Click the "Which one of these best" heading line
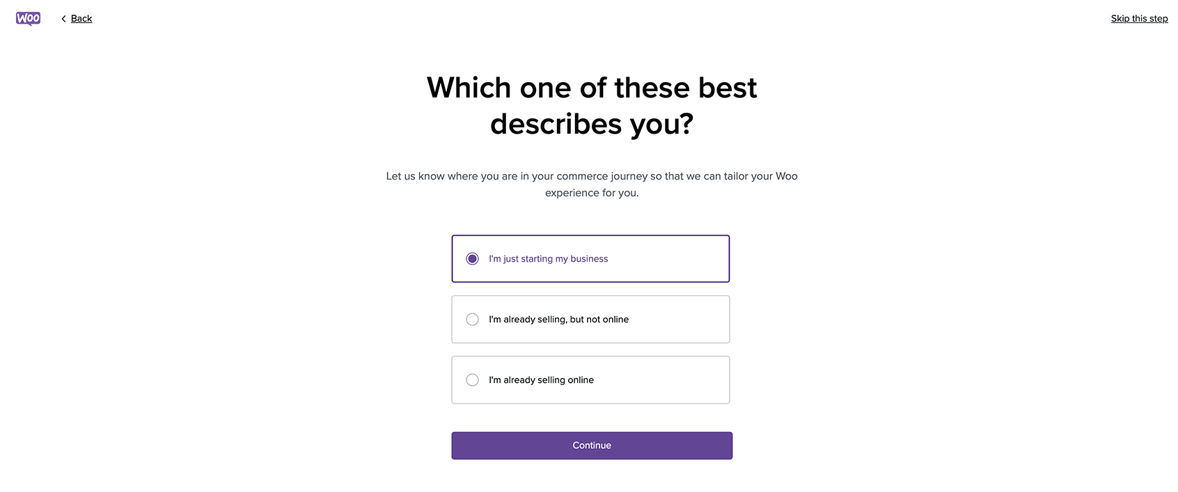1178x492 pixels. [x=592, y=88]
